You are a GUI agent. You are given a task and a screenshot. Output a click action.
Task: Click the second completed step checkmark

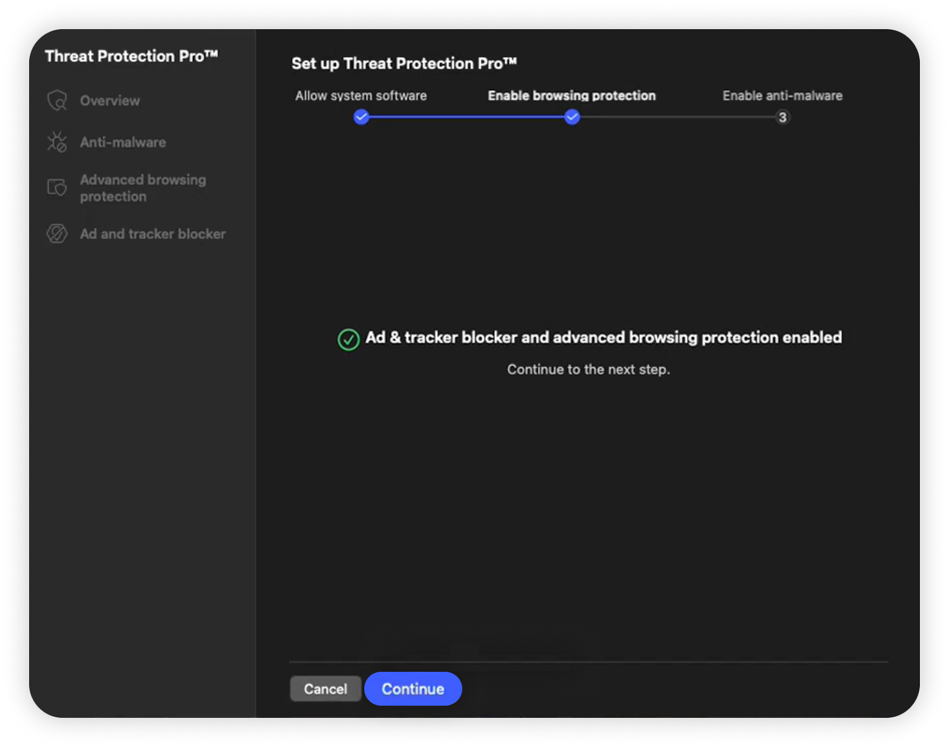[x=572, y=117]
